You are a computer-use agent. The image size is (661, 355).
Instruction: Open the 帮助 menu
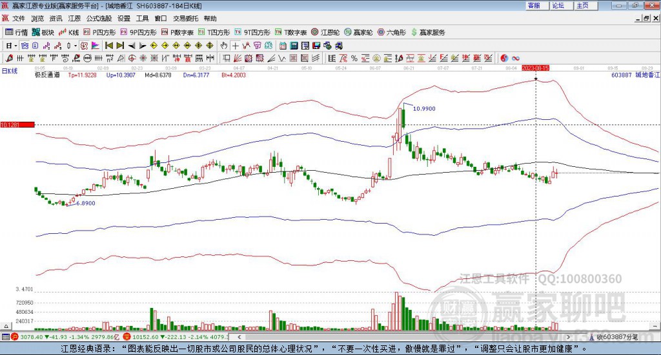point(210,19)
